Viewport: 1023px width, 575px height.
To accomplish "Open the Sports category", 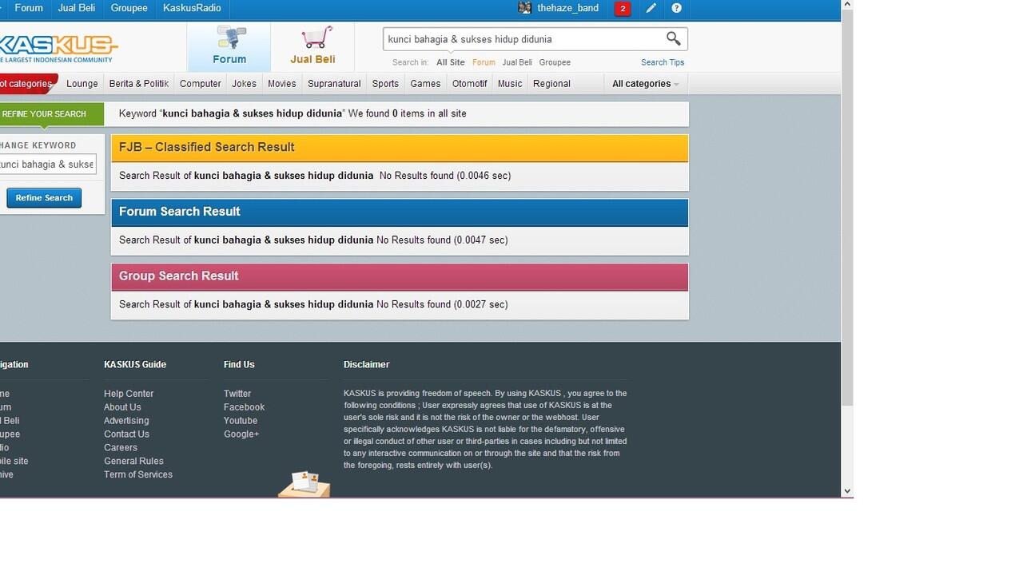I will (x=385, y=84).
